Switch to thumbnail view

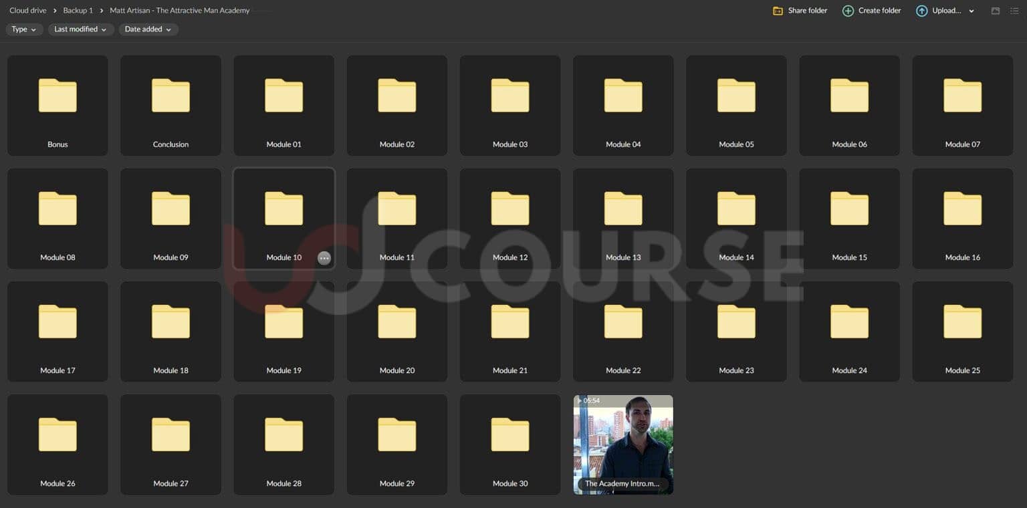coord(996,11)
